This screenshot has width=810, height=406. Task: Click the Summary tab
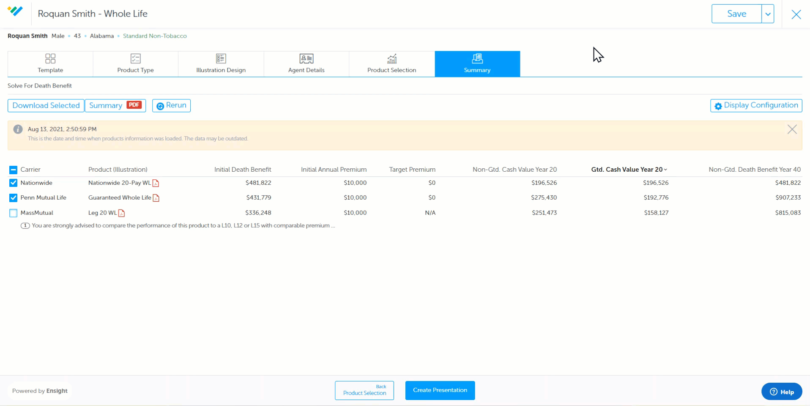tap(477, 64)
